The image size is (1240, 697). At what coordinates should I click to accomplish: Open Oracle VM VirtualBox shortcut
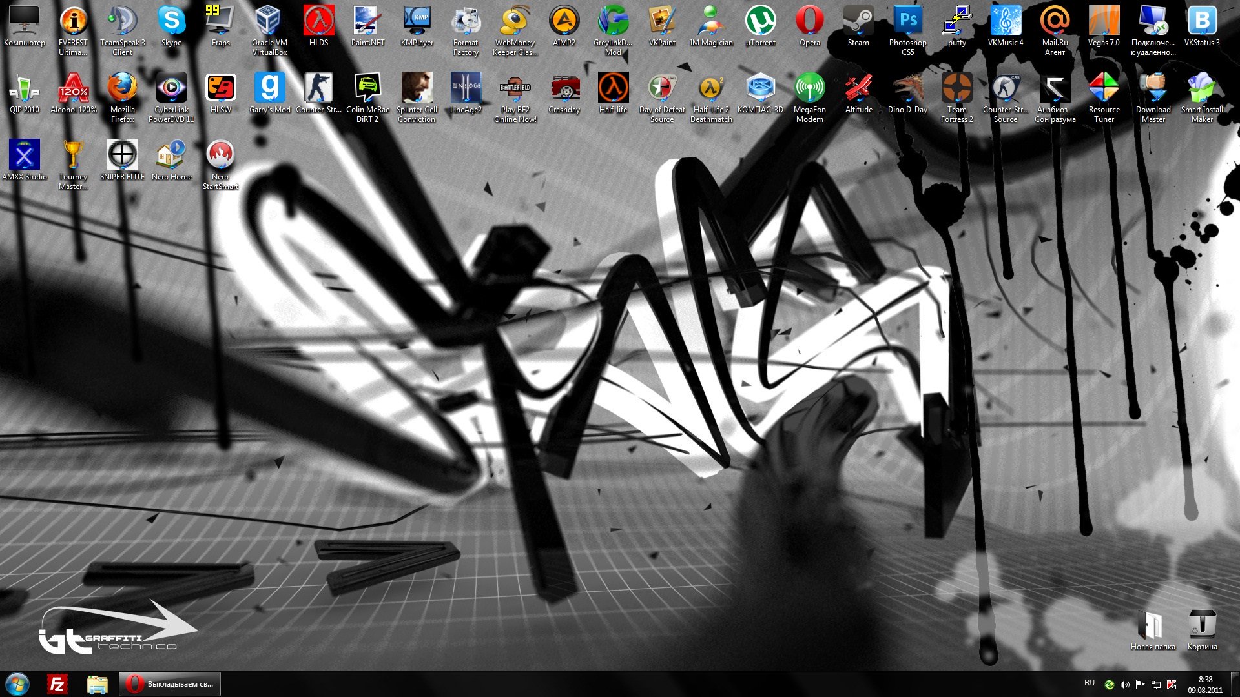(x=269, y=30)
